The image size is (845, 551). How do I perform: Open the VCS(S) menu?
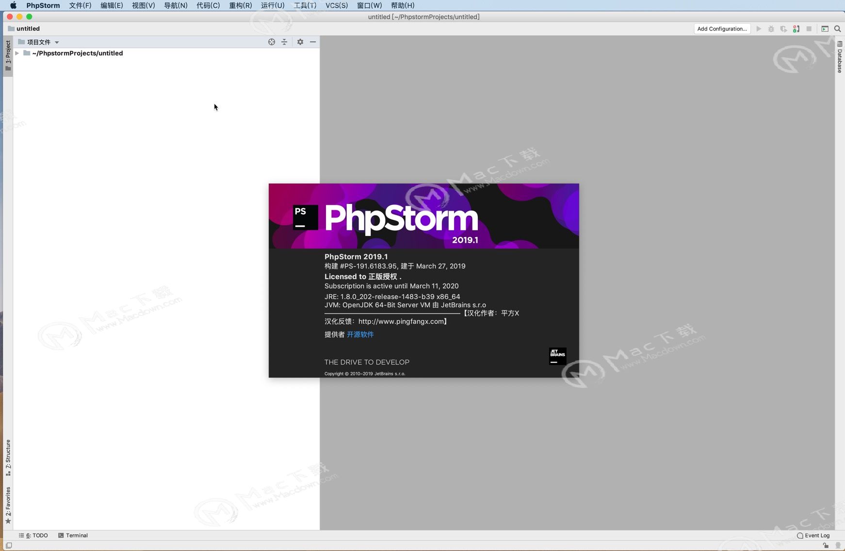pos(337,5)
